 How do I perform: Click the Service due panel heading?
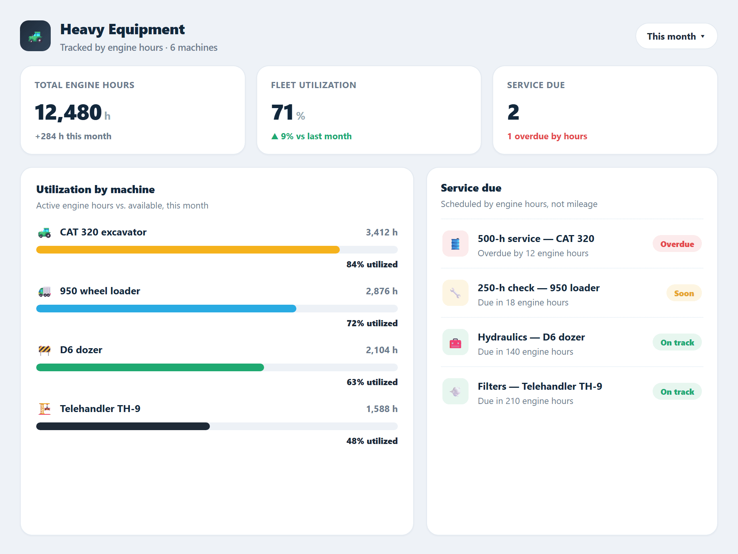point(471,188)
